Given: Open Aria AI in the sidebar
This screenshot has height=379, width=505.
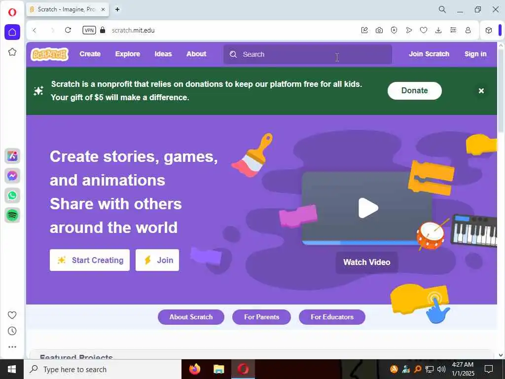Looking at the screenshot, I should coord(12,156).
